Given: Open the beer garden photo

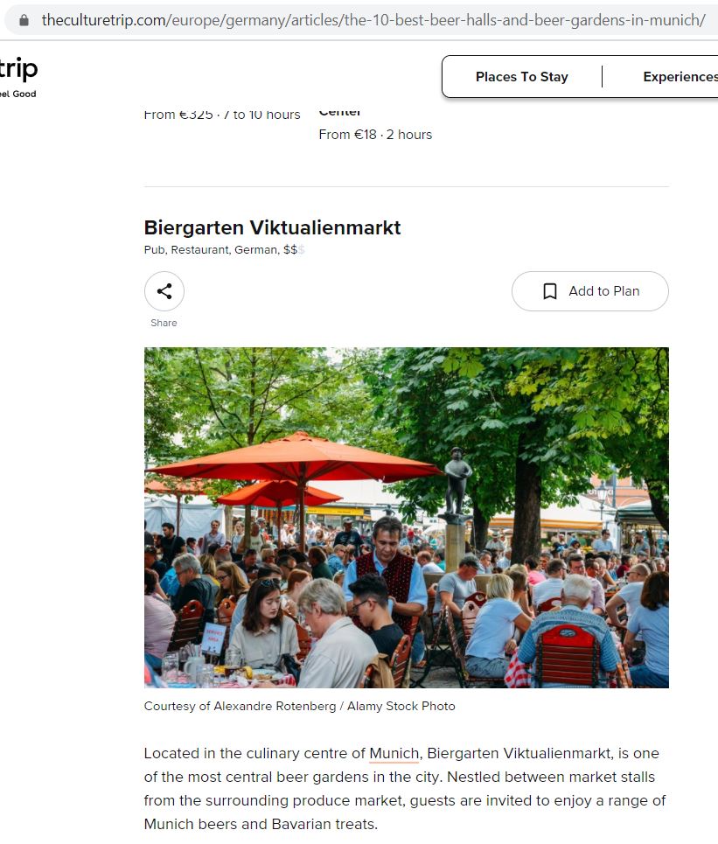Looking at the screenshot, I should coord(407,518).
